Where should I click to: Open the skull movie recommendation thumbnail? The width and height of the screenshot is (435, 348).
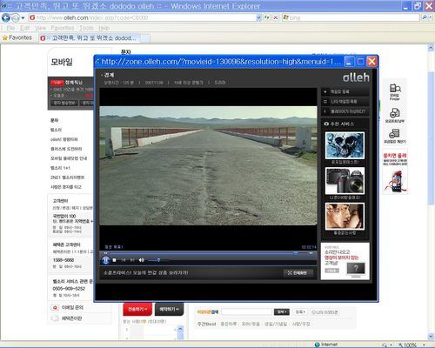tap(345, 145)
